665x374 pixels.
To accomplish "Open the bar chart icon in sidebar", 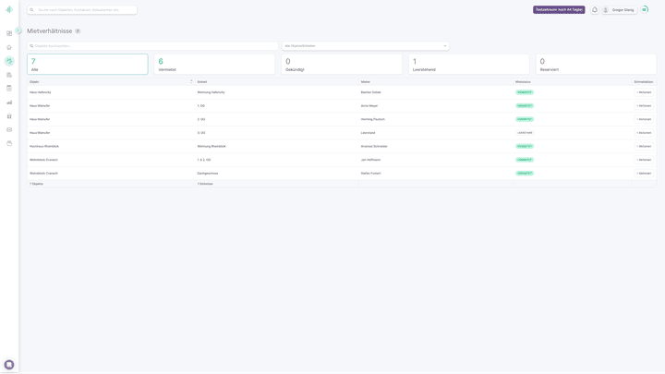I will [x=9, y=103].
